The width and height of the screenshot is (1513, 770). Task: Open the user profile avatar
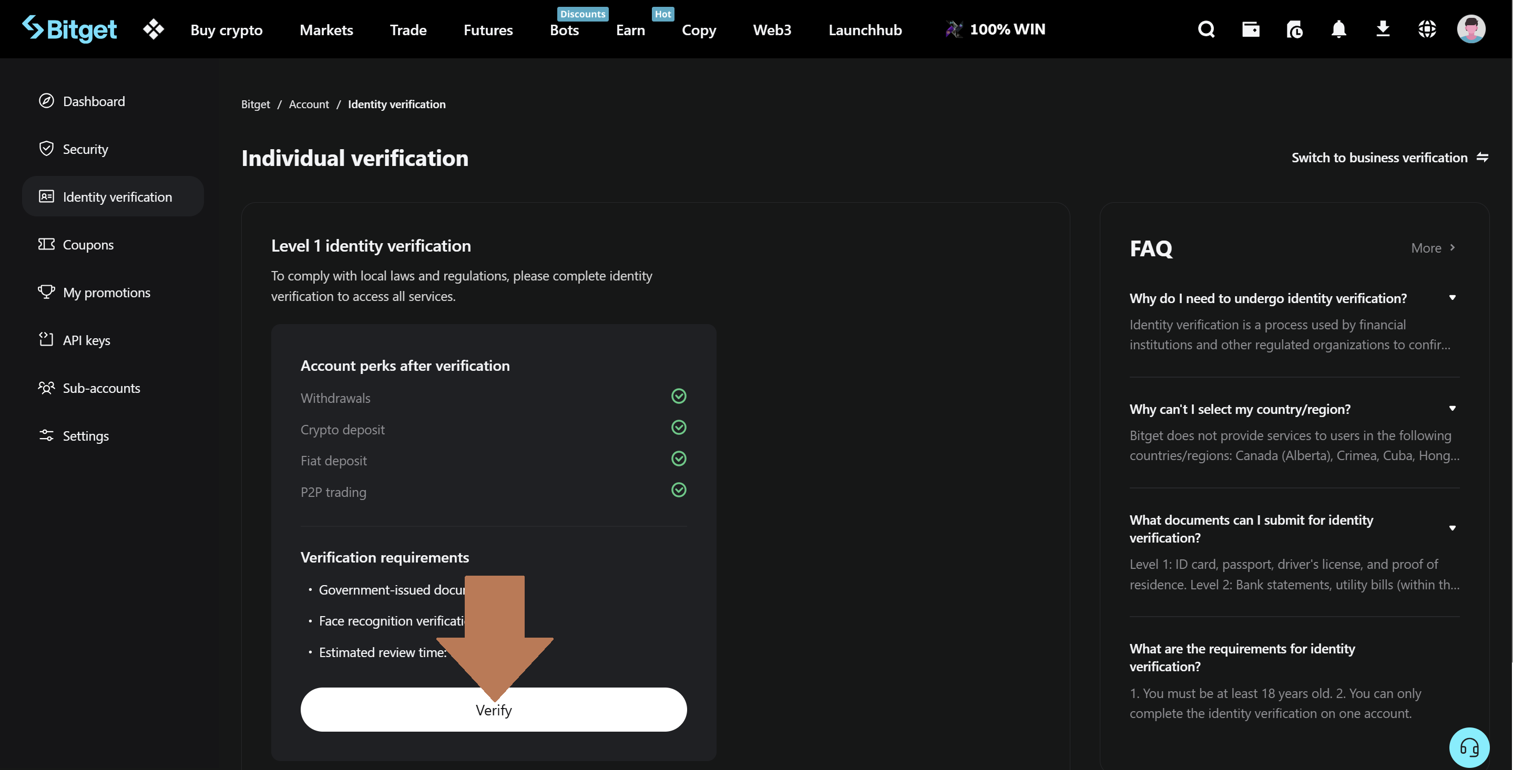(x=1471, y=29)
